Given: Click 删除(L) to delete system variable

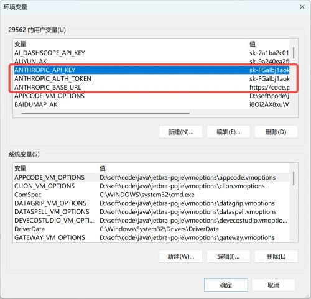Looking at the screenshot, I should point(276,256).
